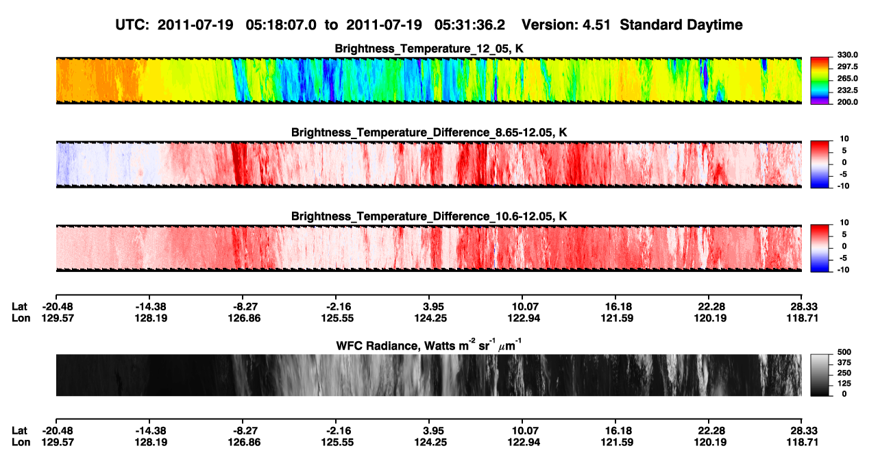Click latitude -14.38 on the upper axis

(x=149, y=307)
